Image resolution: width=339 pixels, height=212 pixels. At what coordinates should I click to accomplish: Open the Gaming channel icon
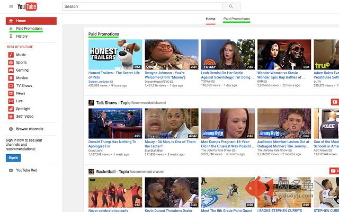(11, 70)
